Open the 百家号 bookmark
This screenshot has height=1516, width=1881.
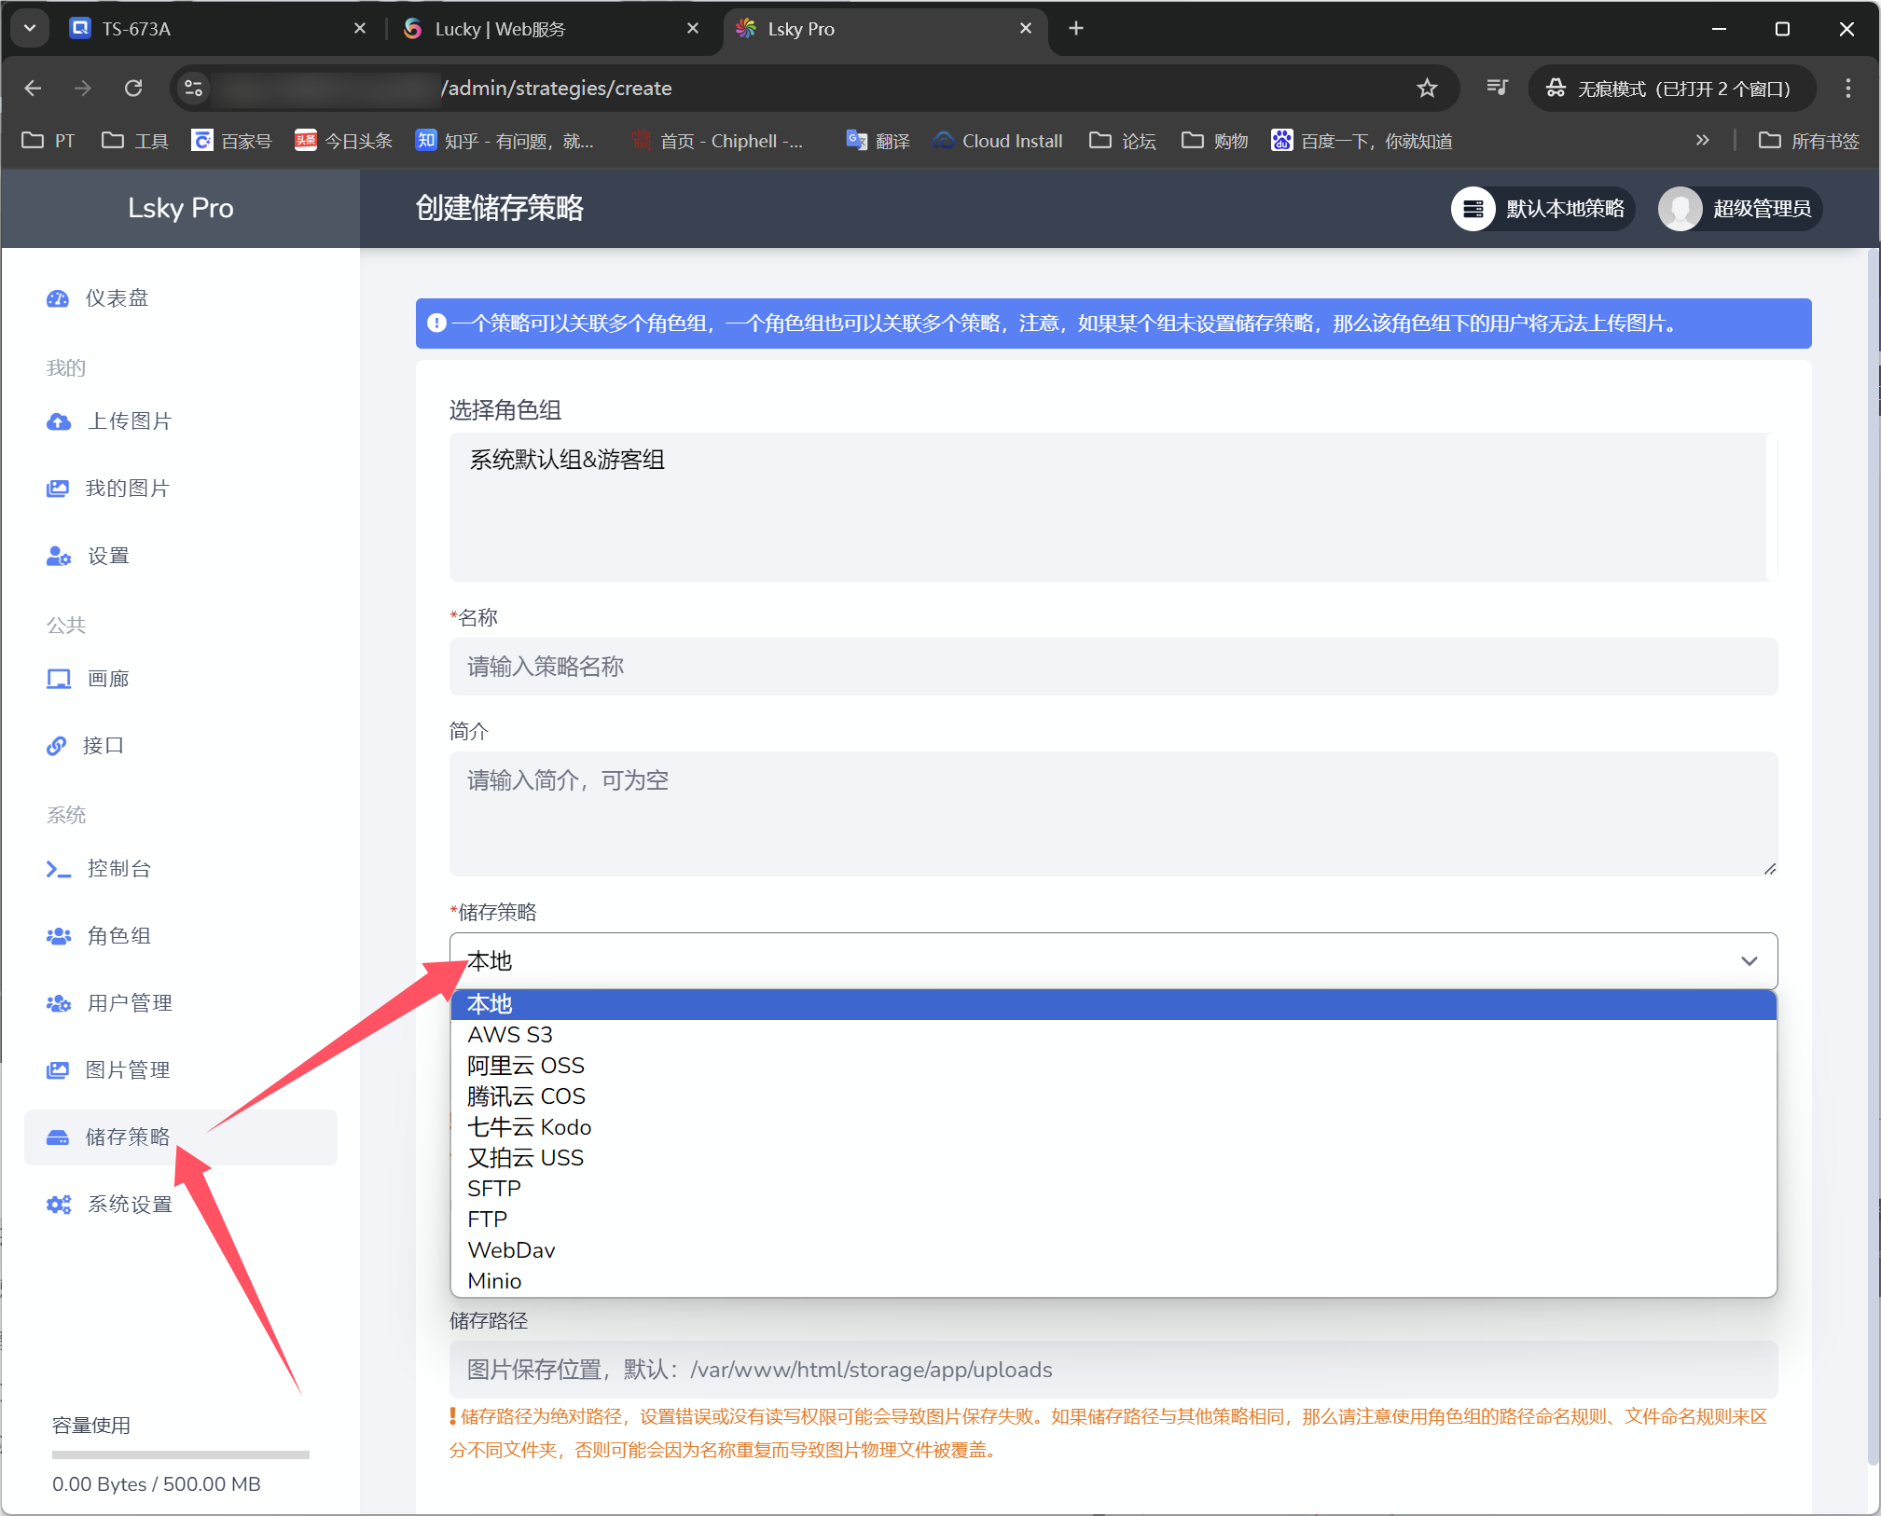coord(231,141)
